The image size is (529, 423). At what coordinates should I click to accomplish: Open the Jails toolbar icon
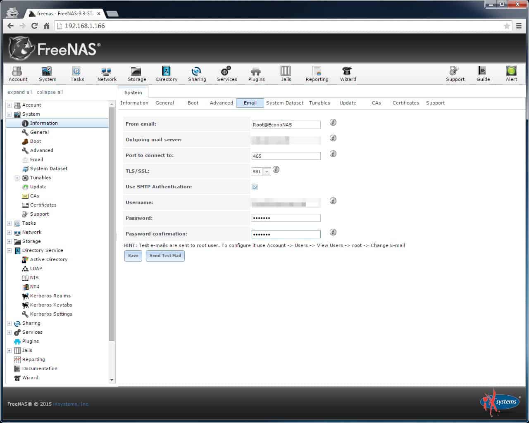click(x=286, y=74)
